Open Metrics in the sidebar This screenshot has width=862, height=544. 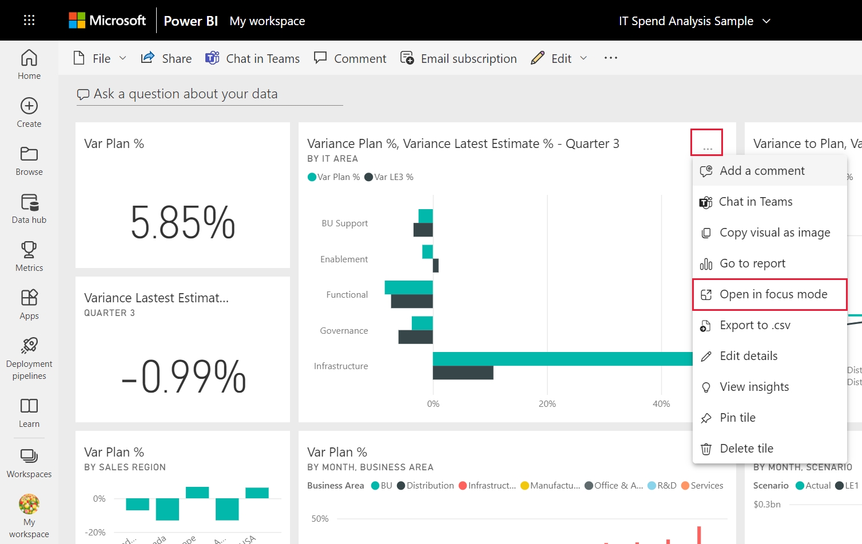click(29, 257)
